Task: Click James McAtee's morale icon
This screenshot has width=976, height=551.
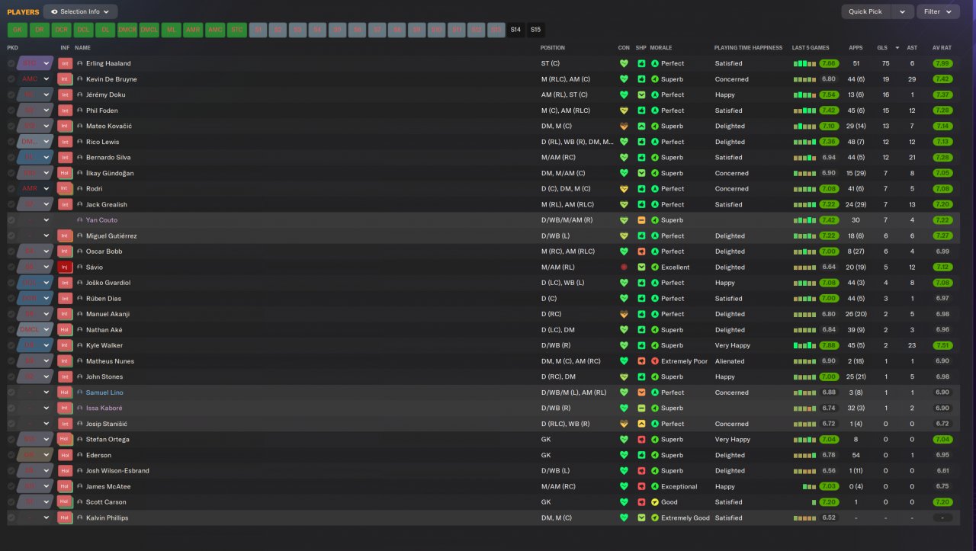Action: (x=654, y=486)
